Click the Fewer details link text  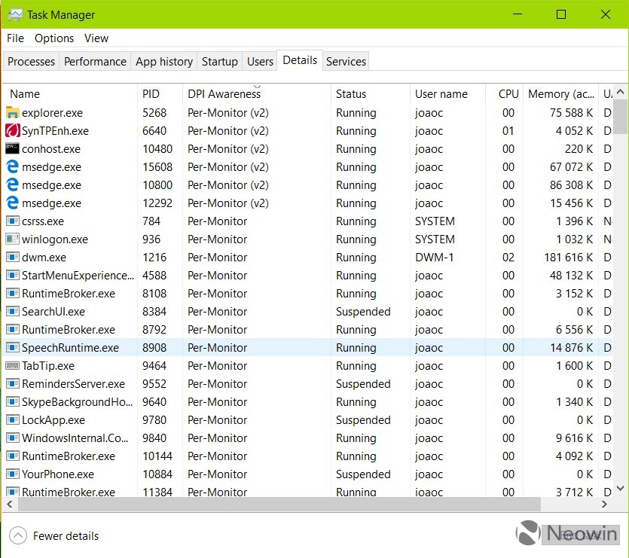click(66, 536)
